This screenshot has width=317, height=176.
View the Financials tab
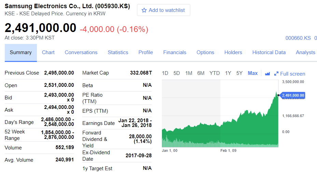175,52
